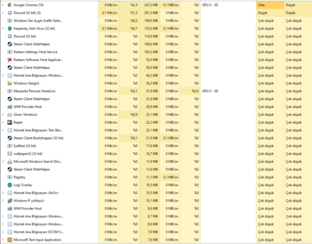Expand the Görev Yöneticisi process group
The width and height of the screenshot is (312, 244).
pyautogui.click(x=3, y=115)
